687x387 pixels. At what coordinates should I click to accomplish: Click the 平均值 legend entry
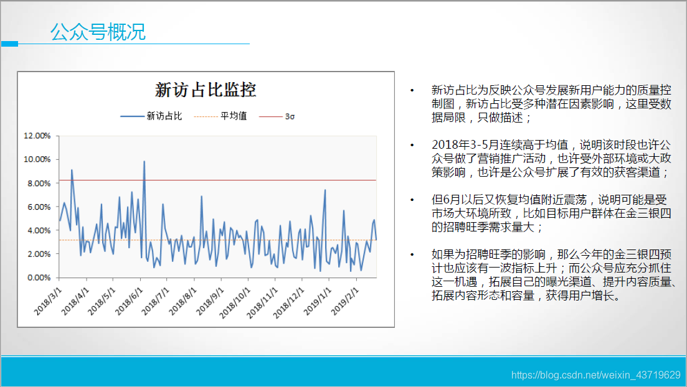click(x=220, y=116)
